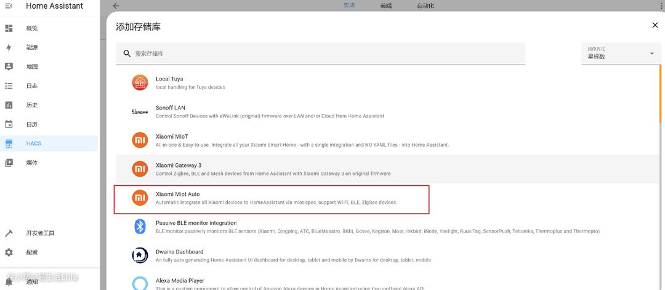Click the back arrow in top bar
The image size is (665, 290).
[116, 6]
